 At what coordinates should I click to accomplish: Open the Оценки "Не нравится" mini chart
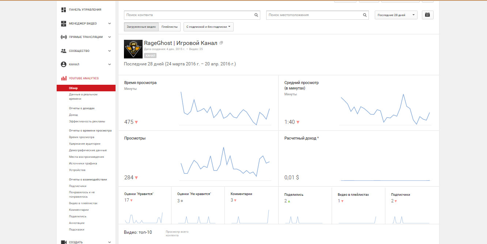[x=198, y=205]
